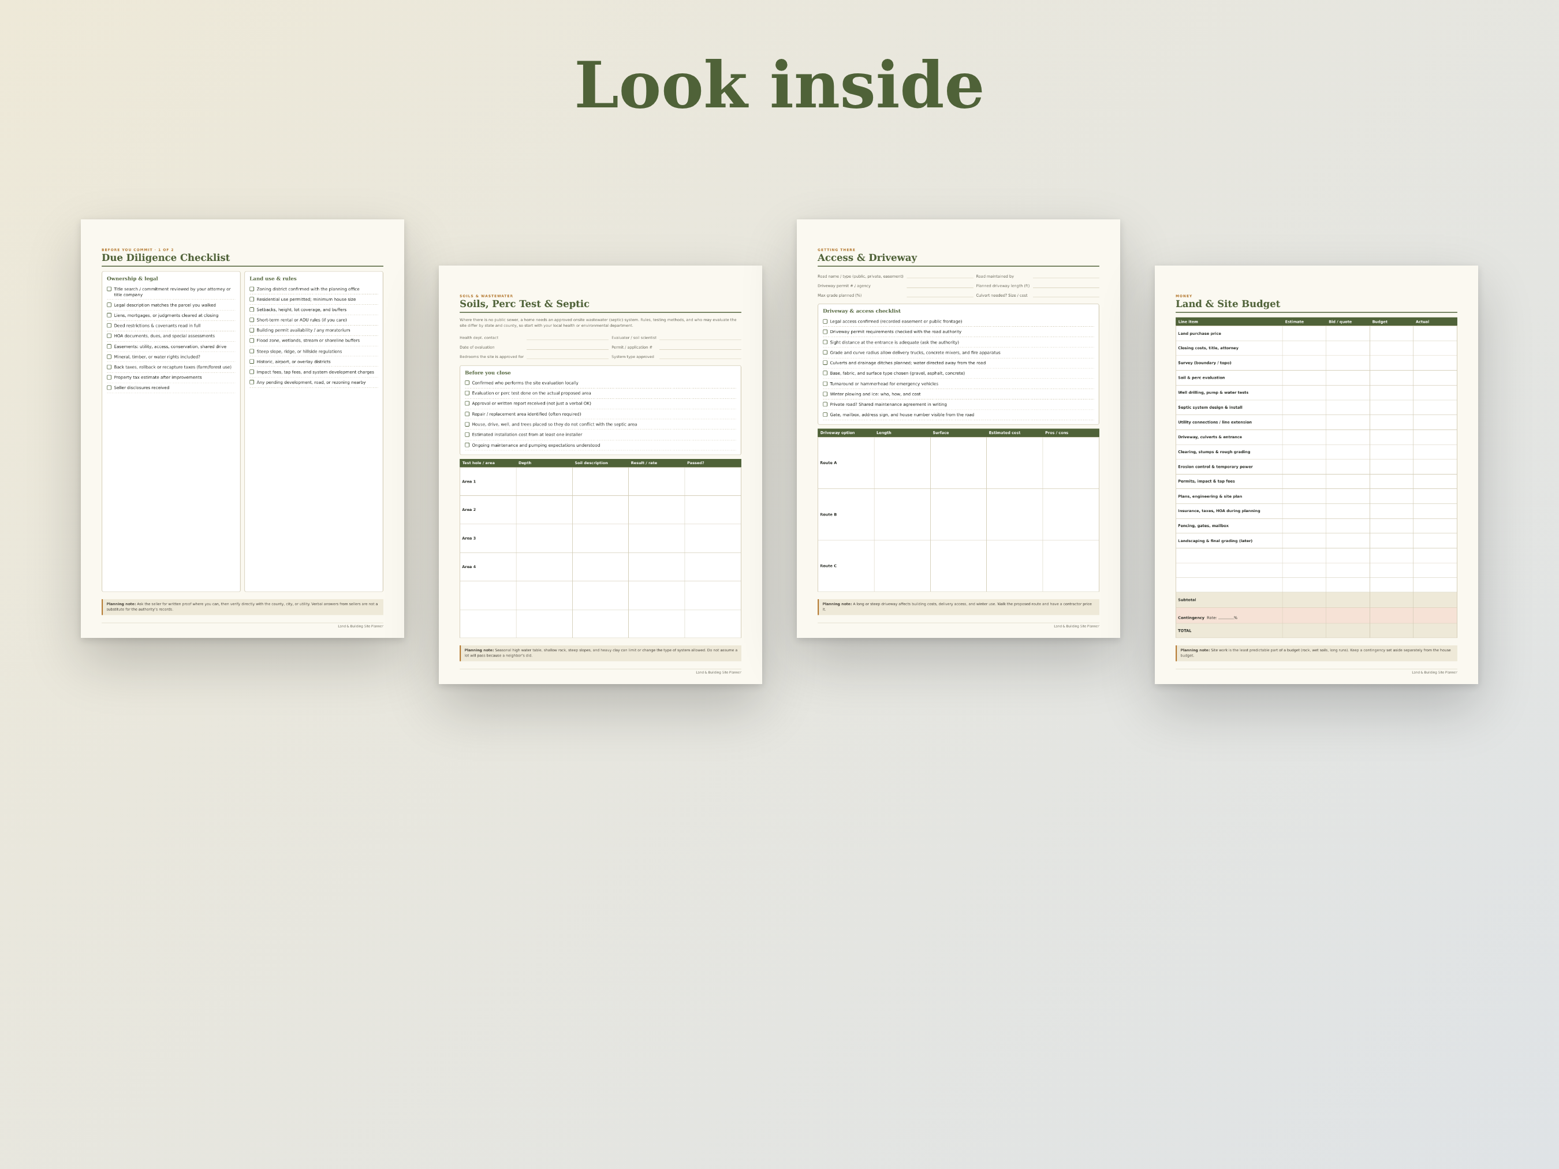Click the 'Fencing, gates, mailbox' line item
Viewport: 1559px width, 1169px height.
click(1203, 526)
